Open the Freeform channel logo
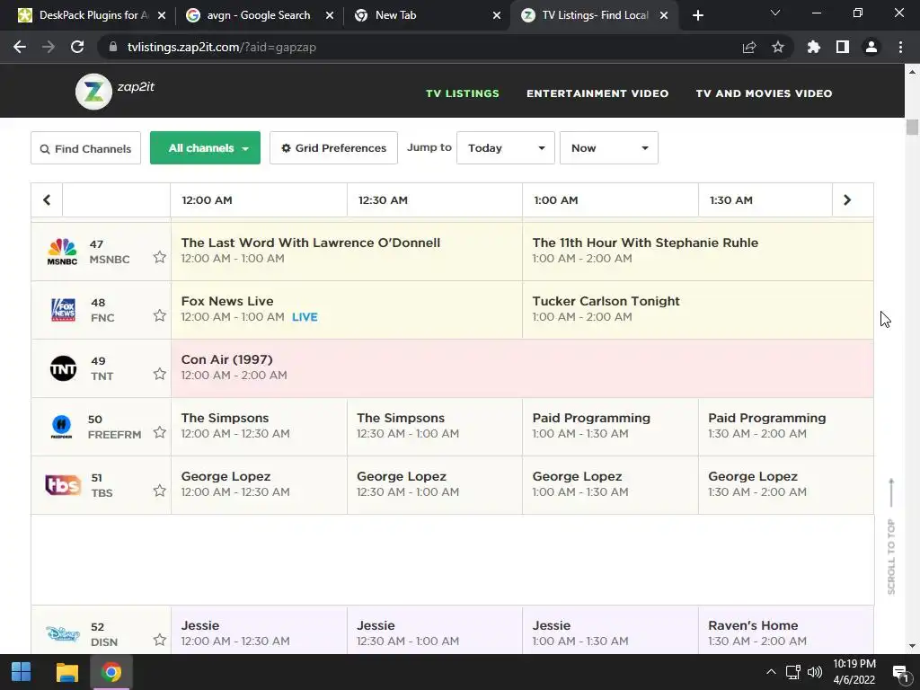The image size is (920, 690). 62,427
